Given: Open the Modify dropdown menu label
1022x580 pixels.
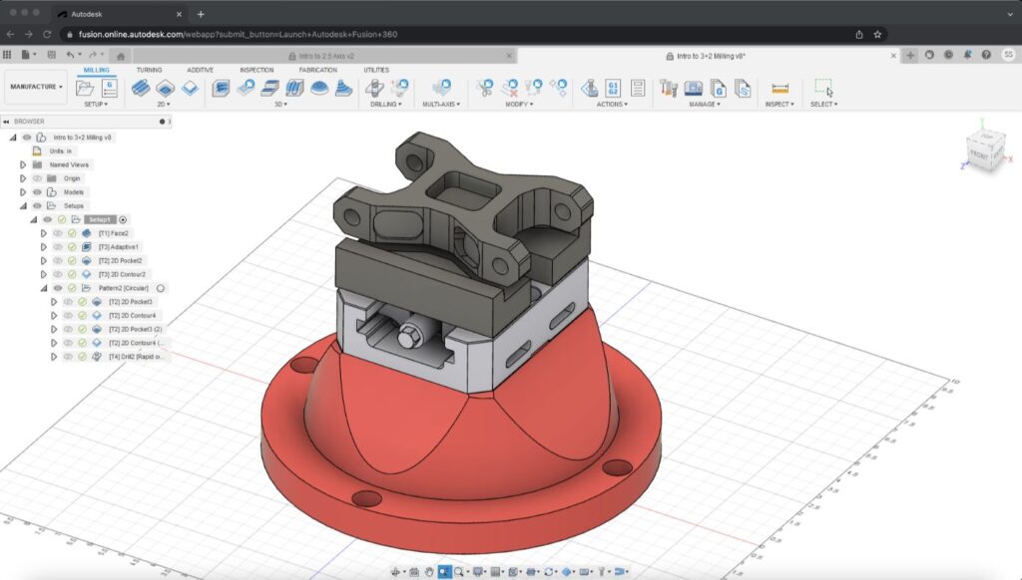Looking at the screenshot, I should 518,104.
